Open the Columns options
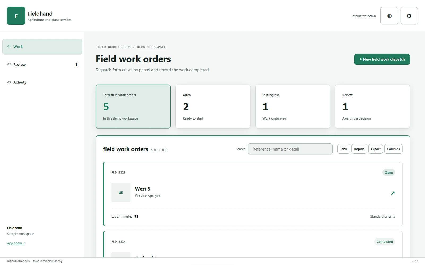The height and width of the screenshot is (265, 425). click(x=393, y=149)
